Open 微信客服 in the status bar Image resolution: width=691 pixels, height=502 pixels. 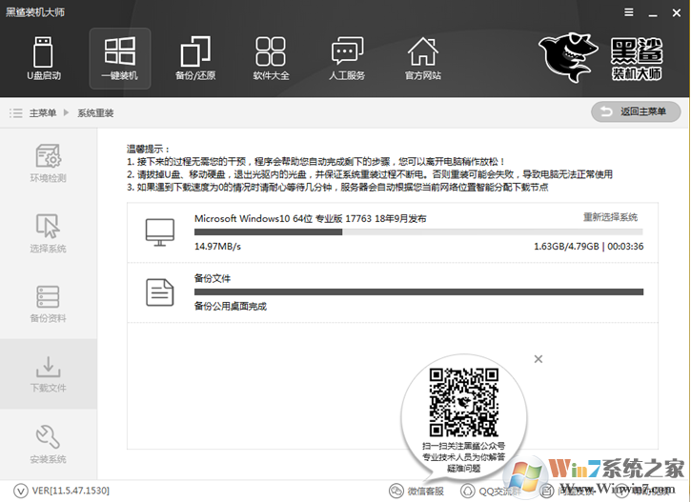click(417, 491)
